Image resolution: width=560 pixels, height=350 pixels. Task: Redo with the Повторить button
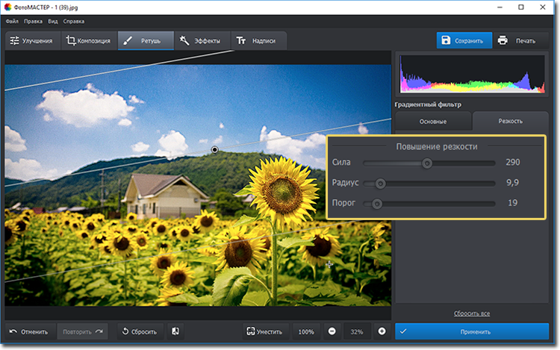(x=82, y=331)
